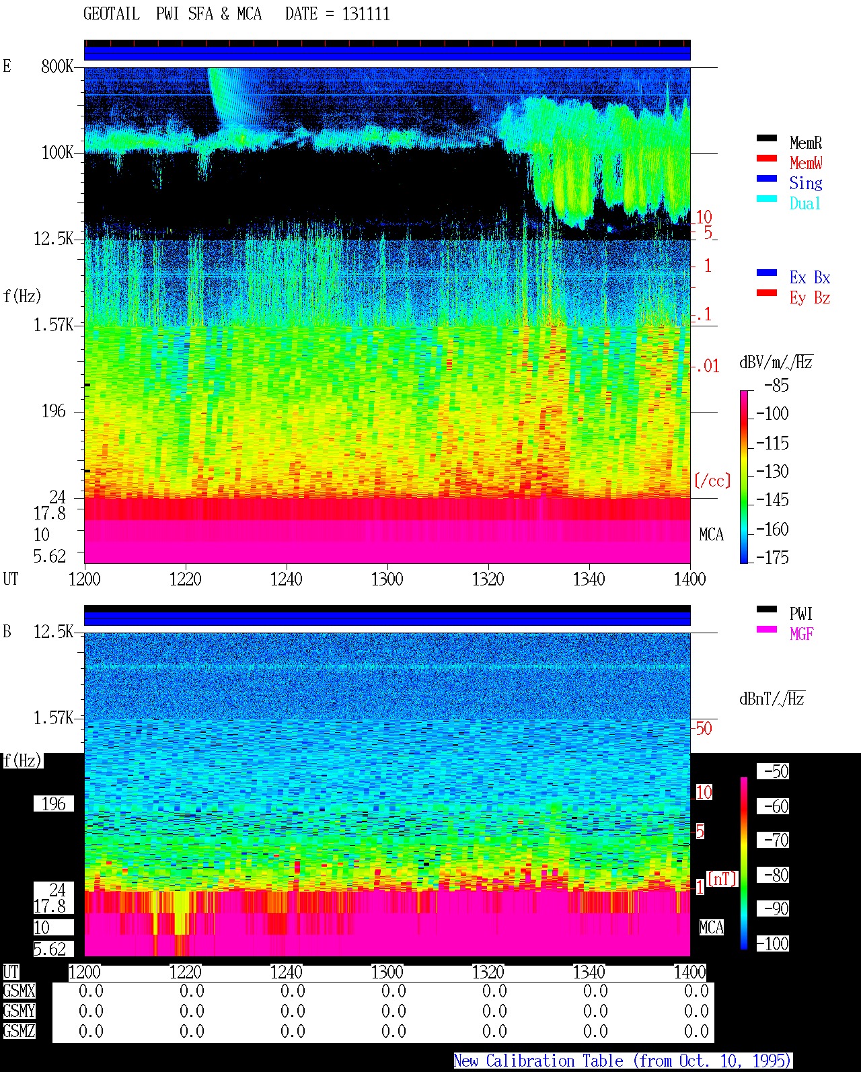Click the 'MemW' legend label
Viewport: 861px width, 1072px height.
tap(806, 163)
